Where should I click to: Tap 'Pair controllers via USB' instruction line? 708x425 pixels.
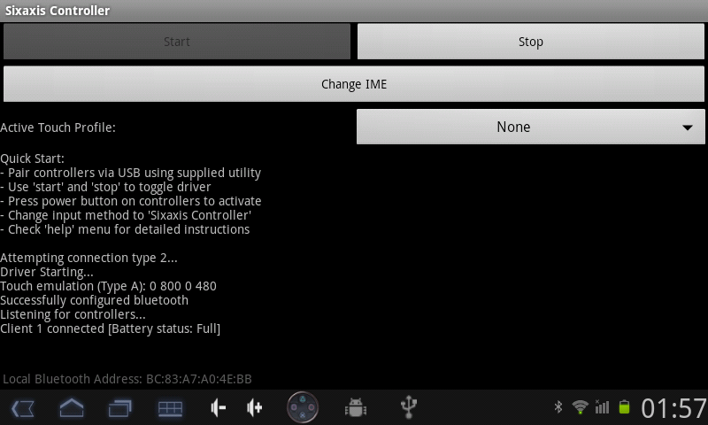point(130,173)
